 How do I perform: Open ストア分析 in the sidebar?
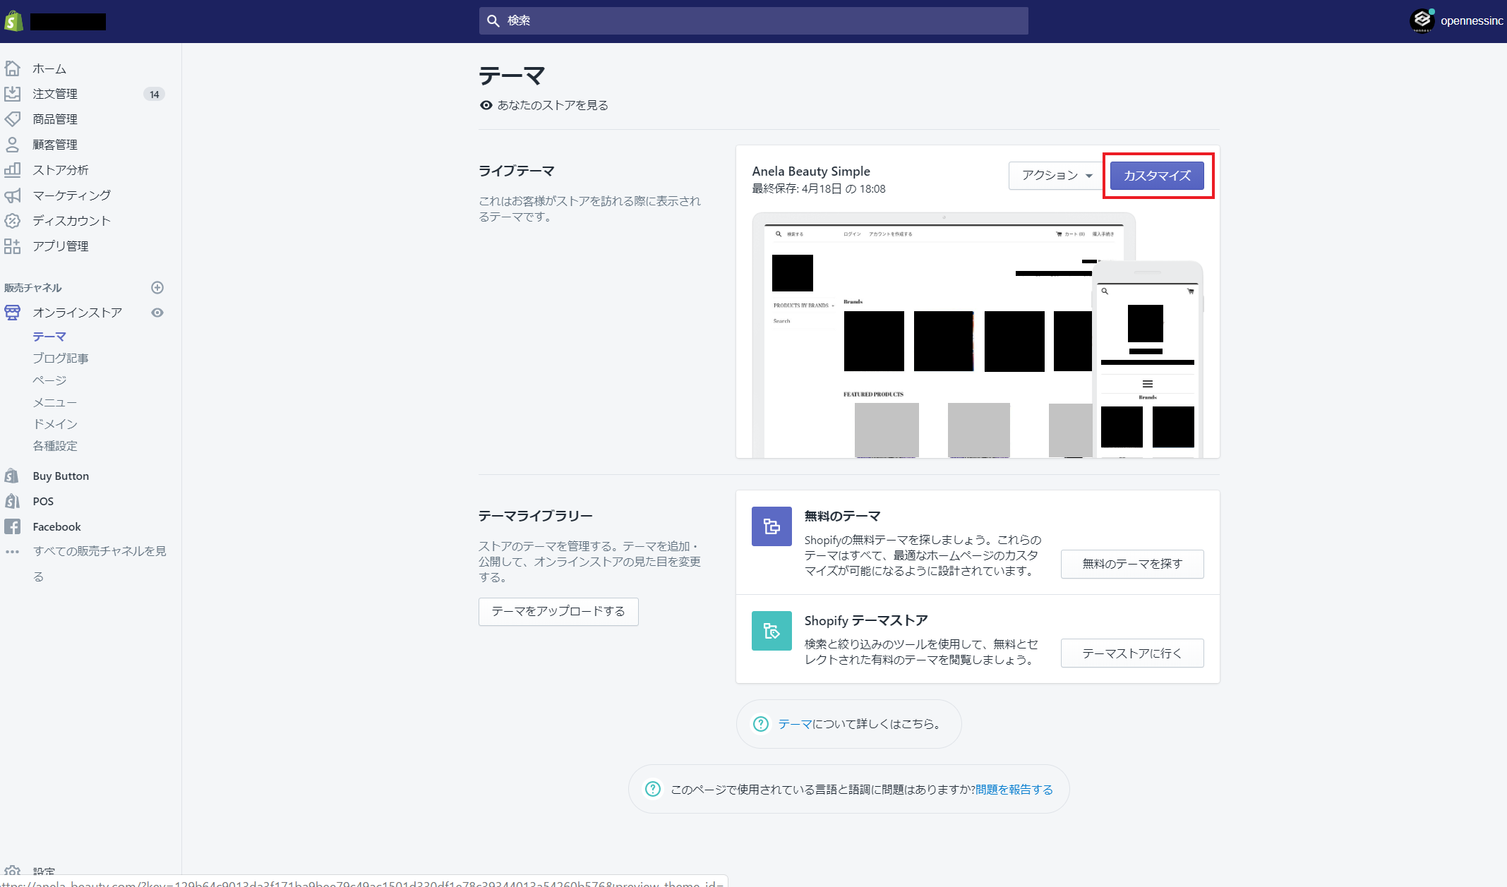[x=61, y=170]
